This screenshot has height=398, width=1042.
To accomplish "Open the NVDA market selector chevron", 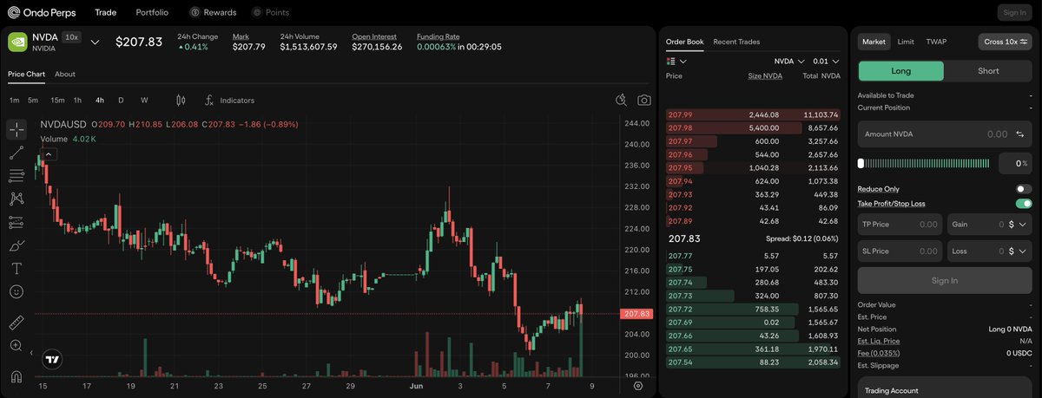I will tap(95, 42).
